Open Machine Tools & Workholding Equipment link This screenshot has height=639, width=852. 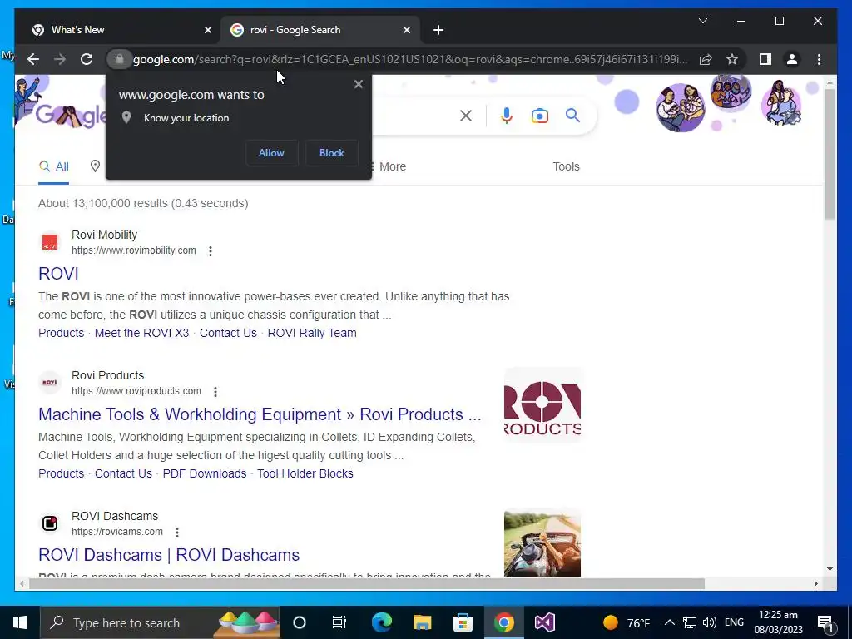(260, 414)
